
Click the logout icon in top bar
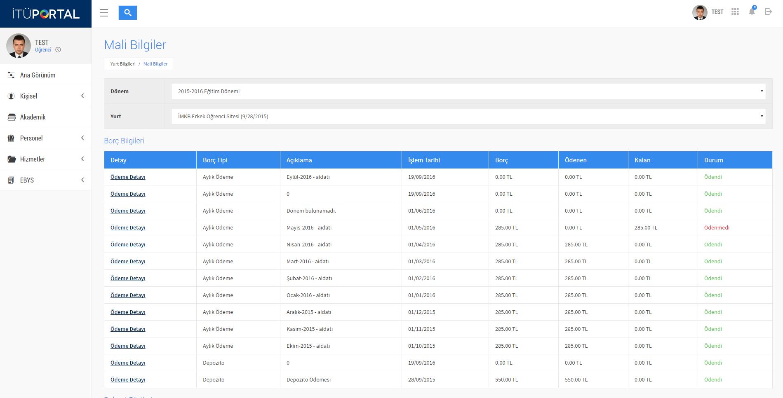(x=768, y=12)
